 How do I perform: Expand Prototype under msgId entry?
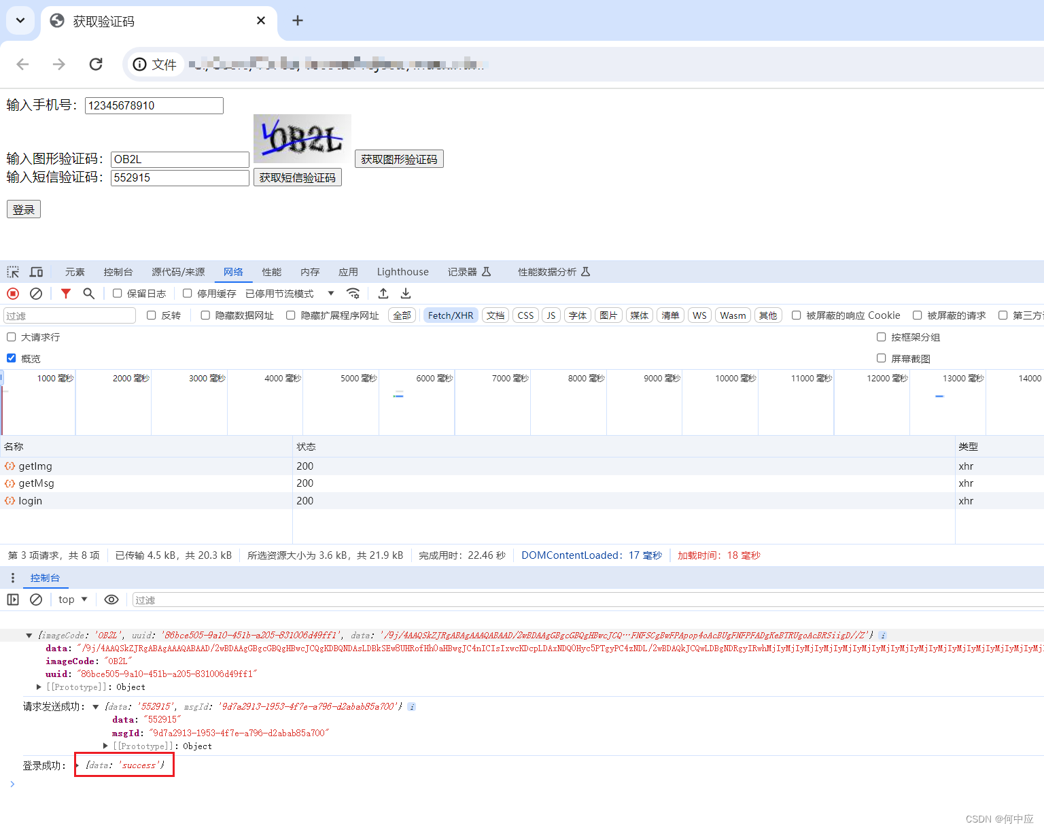pyautogui.click(x=105, y=746)
